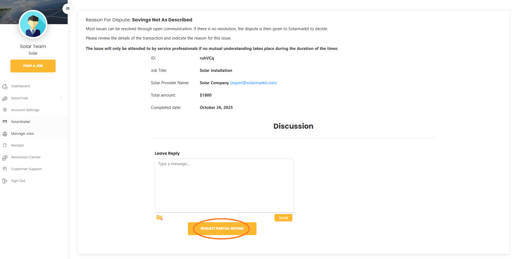
Task: Click the Account Settings gear icon
Action: click(5, 110)
